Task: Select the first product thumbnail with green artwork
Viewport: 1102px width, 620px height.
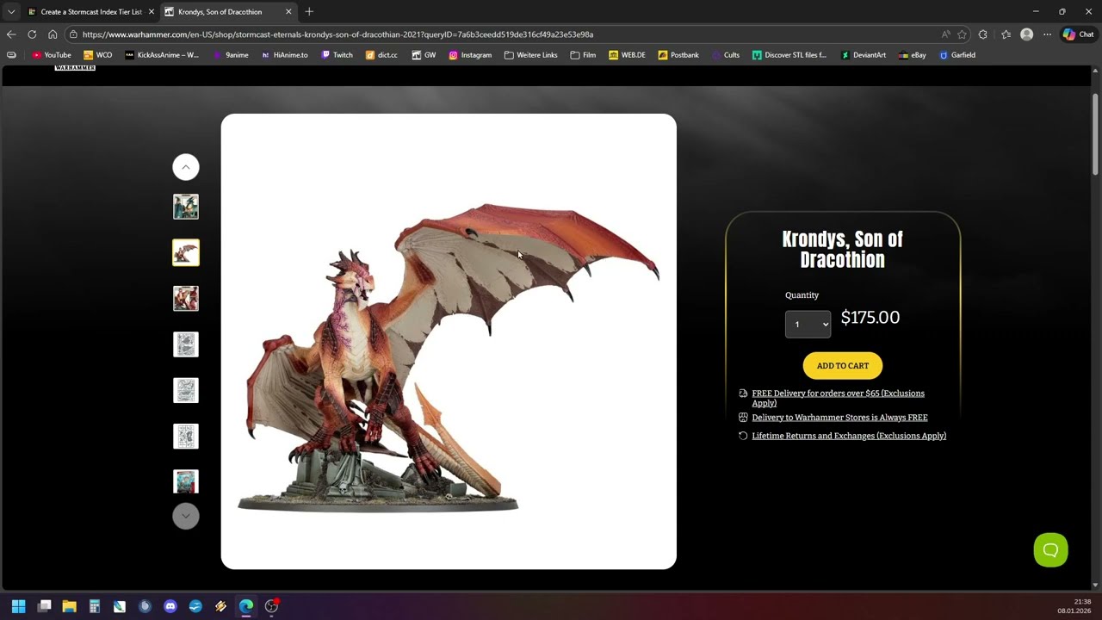Action: 186,207
